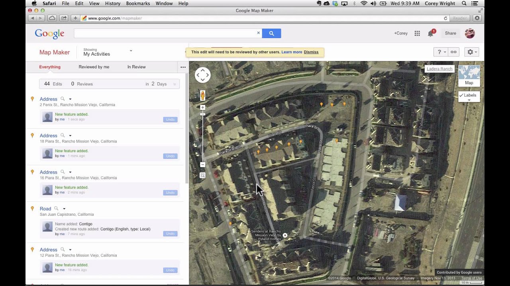
Task: Open the Showing My Activities dropdown
Action: (108, 52)
